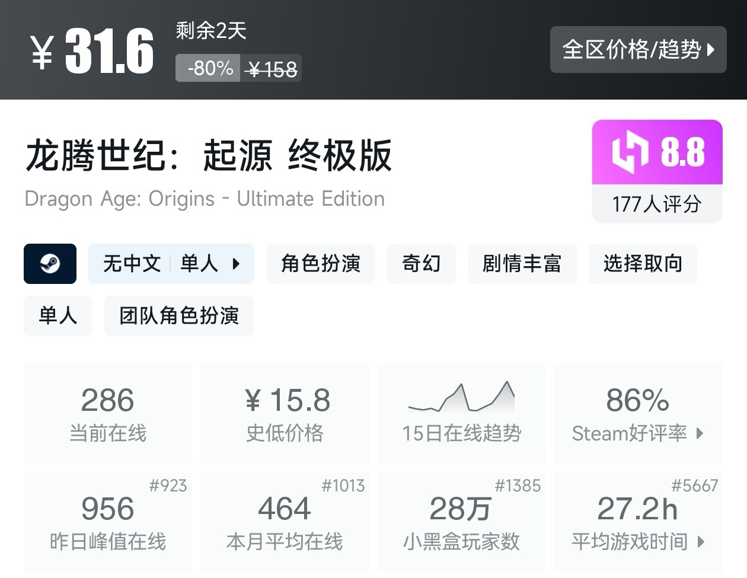Select the 团队角色扮演 tag

point(179,316)
